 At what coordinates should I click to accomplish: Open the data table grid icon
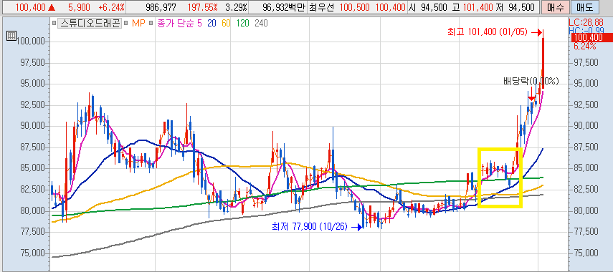tap(11, 36)
